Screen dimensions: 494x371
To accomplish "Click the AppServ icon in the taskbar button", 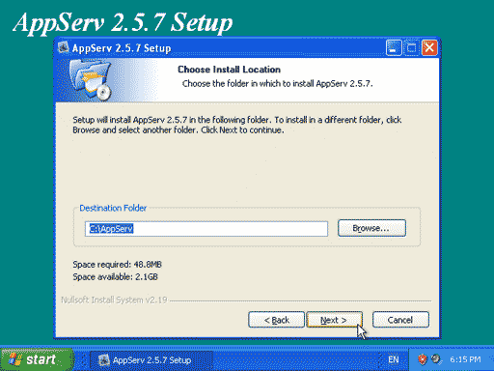I will click(x=103, y=359).
